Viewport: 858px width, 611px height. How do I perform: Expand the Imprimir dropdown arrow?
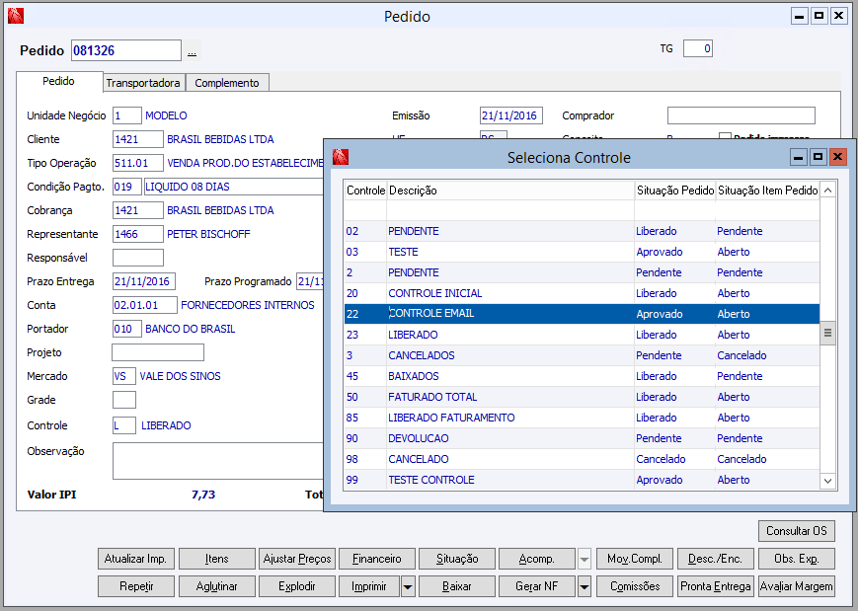click(x=408, y=586)
